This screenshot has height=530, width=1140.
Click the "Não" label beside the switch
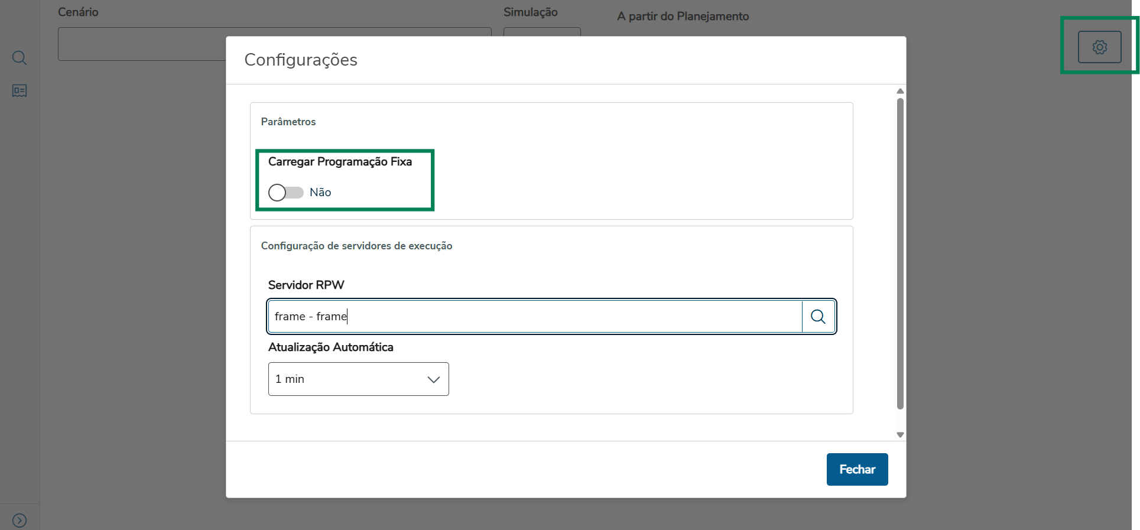click(x=320, y=193)
